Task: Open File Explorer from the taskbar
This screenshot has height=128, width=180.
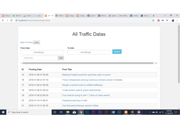Action: coord(68,112)
